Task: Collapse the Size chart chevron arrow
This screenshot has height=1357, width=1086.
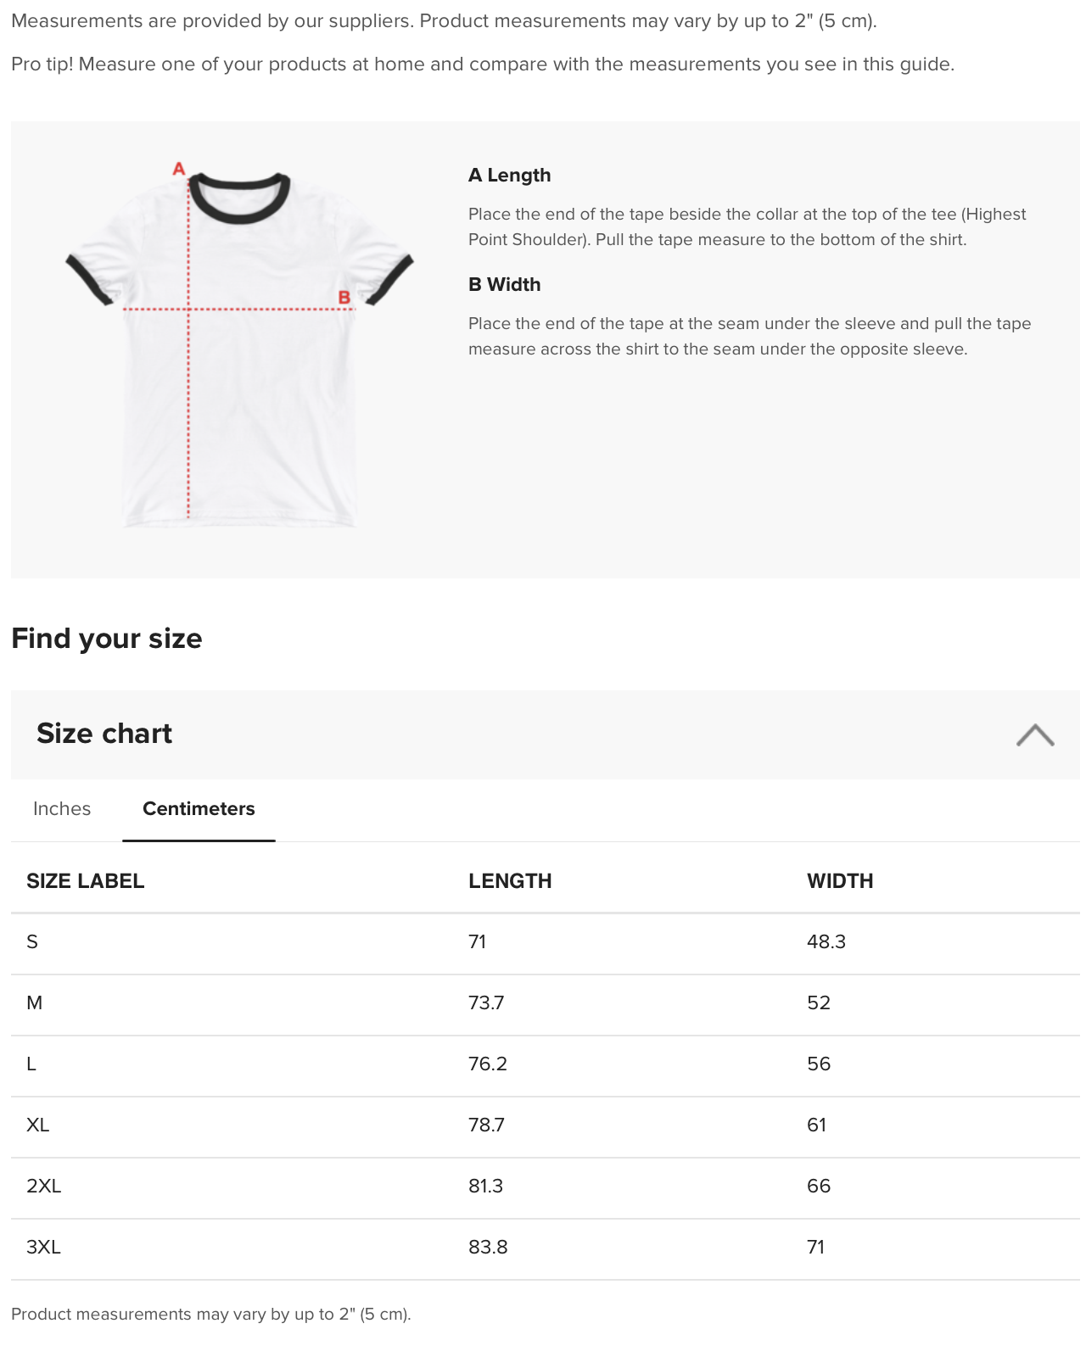Action: (x=1034, y=734)
